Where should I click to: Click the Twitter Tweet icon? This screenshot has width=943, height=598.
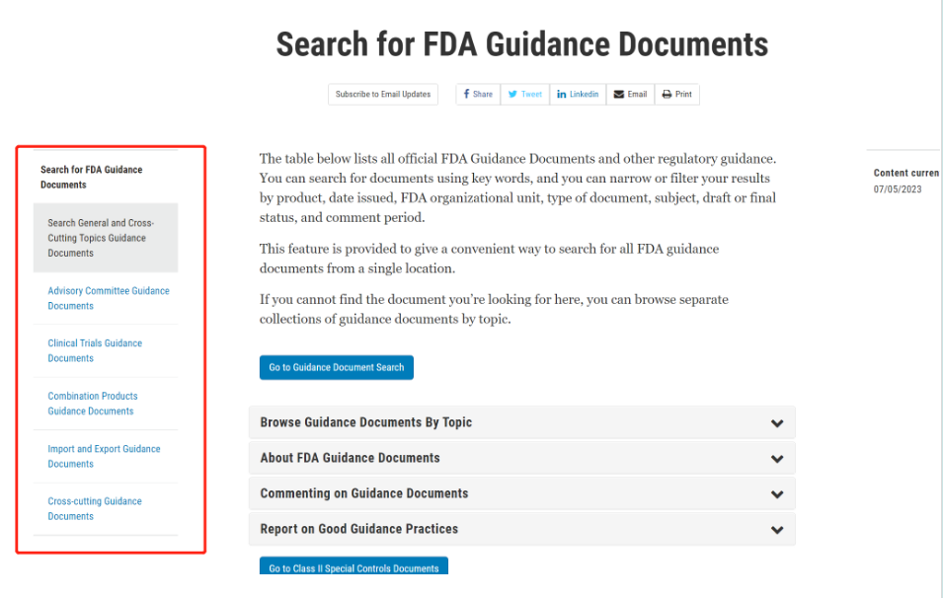click(x=513, y=95)
